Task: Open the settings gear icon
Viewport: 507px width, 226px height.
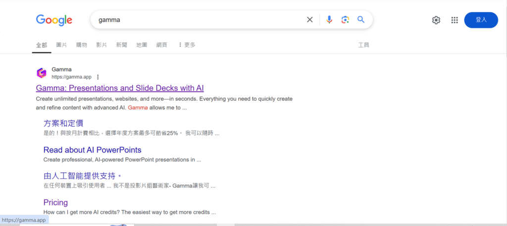Action: pyautogui.click(x=436, y=20)
